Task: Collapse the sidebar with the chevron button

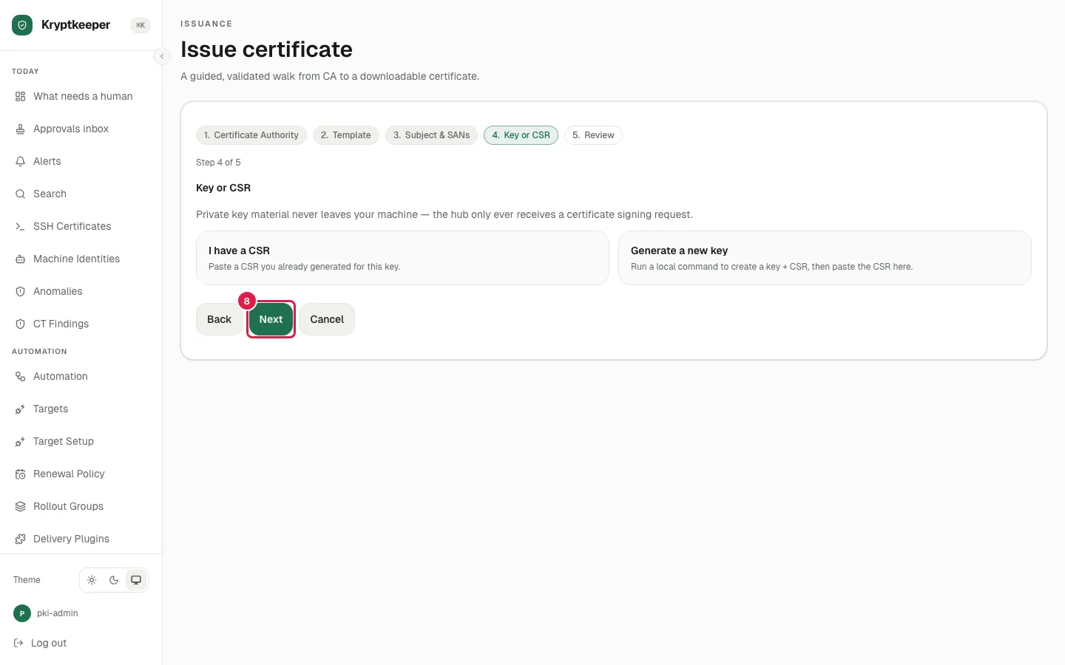Action: [162, 56]
